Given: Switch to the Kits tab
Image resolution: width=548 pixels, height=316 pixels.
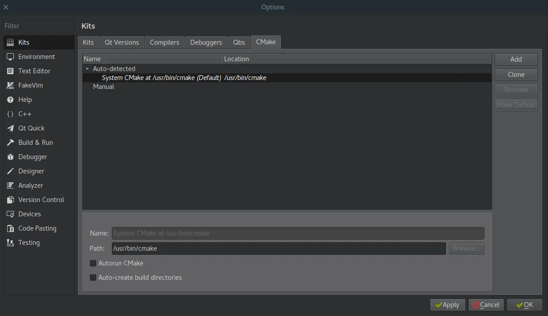Looking at the screenshot, I should point(89,42).
